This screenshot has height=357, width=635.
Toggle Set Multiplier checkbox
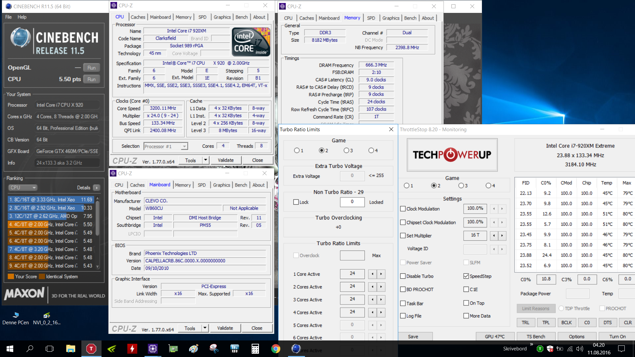pos(403,236)
